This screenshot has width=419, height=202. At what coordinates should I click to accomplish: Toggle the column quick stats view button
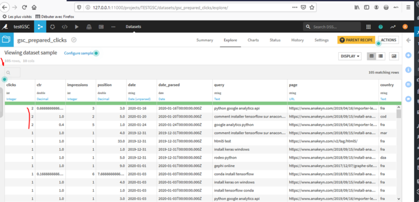coord(394,56)
